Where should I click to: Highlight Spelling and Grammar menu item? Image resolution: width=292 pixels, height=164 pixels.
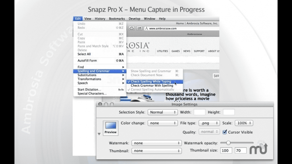(100, 71)
